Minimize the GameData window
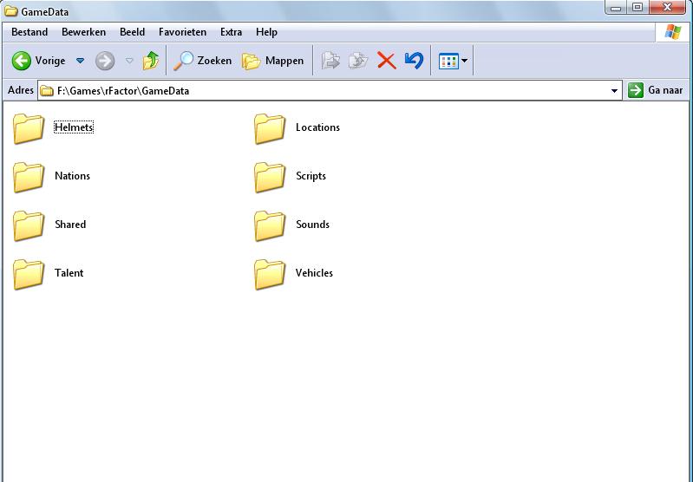Viewport: 693px width, 482px height. coord(616,8)
